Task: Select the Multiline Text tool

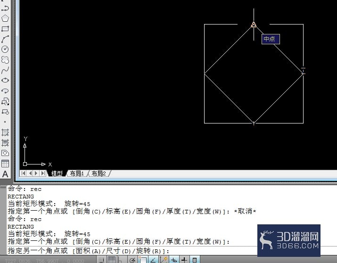Action: tap(5, 174)
